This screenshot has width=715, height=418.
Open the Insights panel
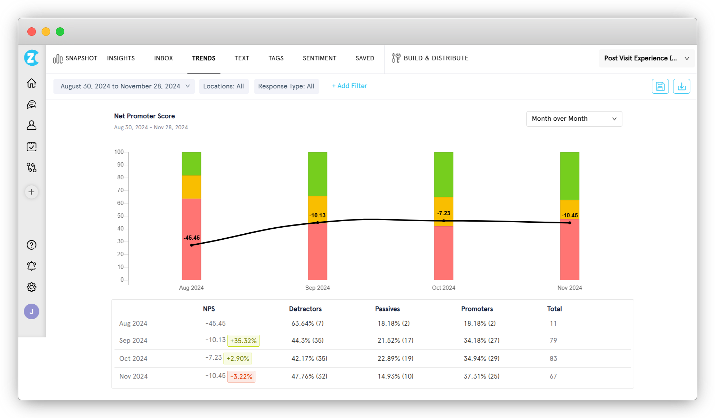(x=120, y=58)
